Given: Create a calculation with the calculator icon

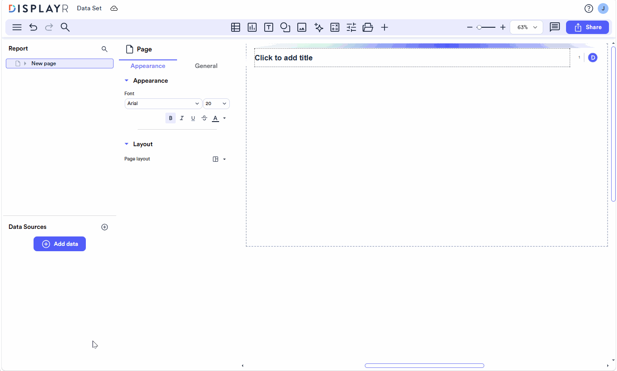Looking at the screenshot, I should (x=335, y=27).
